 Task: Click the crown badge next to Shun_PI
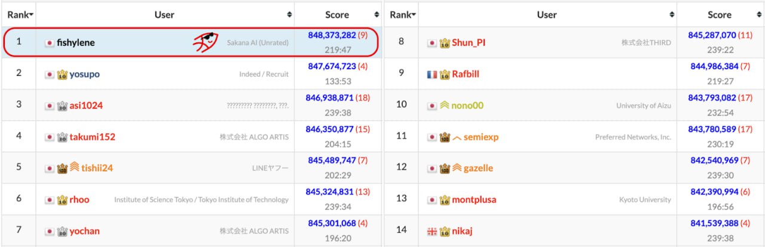point(445,43)
